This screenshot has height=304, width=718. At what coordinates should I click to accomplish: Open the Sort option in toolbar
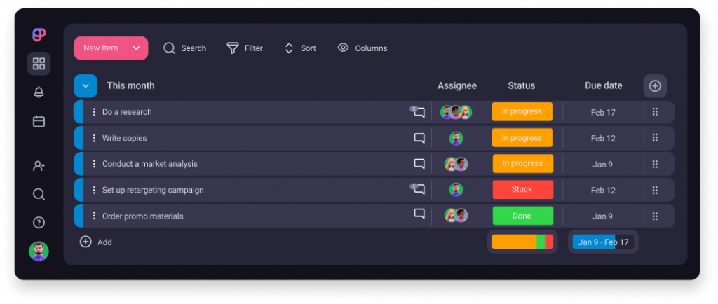[299, 48]
